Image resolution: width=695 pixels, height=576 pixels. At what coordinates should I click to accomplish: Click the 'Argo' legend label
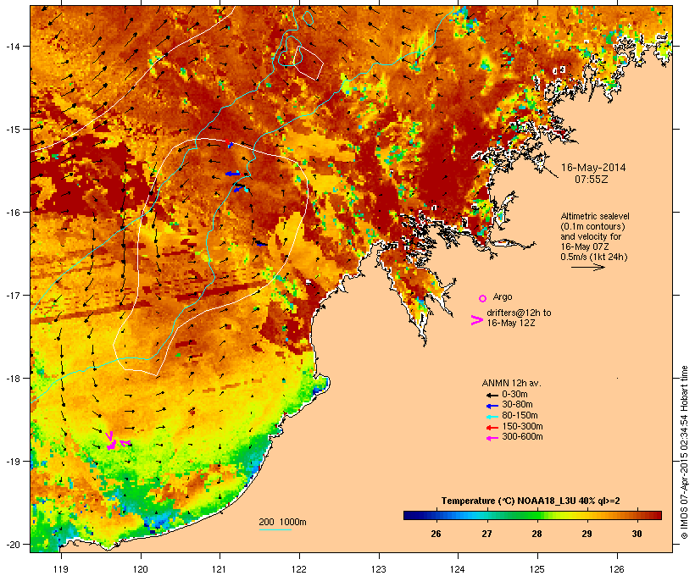click(503, 296)
